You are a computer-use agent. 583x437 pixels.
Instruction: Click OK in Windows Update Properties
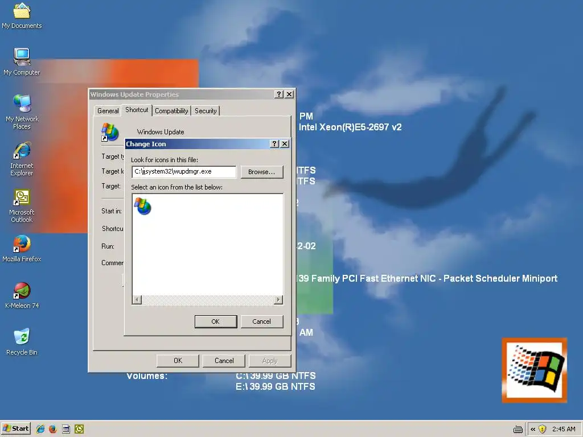(x=178, y=360)
